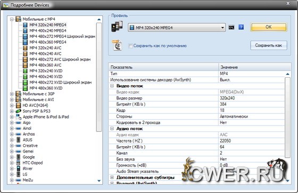
Task: Click the 384 video bitrate value
Action: 223,104
